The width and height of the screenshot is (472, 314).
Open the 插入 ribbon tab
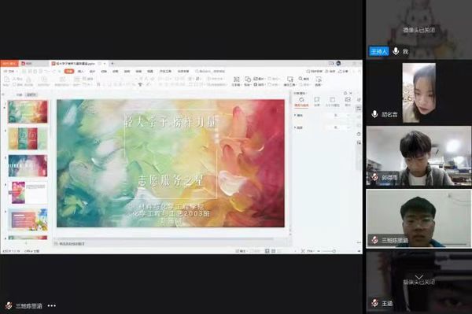(81, 72)
